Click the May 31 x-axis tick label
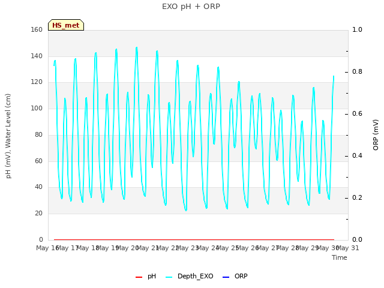 348,248
